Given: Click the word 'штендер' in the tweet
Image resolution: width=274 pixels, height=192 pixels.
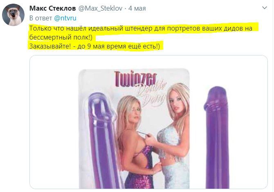Looking at the screenshot, I should coord(139,29).
